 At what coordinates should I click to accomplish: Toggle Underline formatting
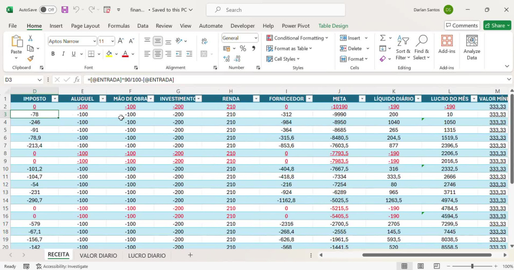(x=74, y=54)
